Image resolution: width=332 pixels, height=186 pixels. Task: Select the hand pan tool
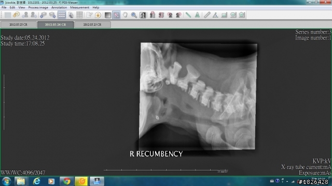click(125, 15)
